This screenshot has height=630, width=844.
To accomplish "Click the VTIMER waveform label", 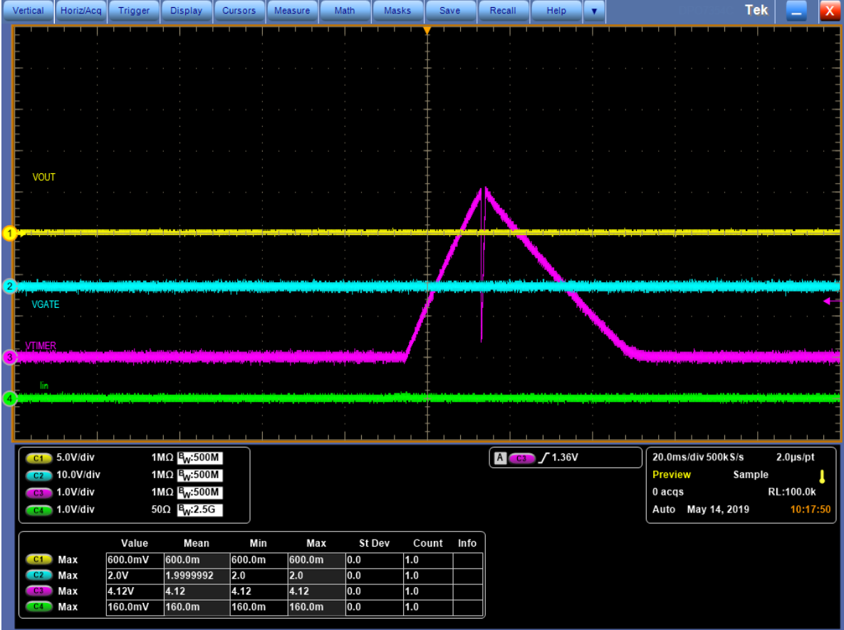I will click(x=41, y=346).
